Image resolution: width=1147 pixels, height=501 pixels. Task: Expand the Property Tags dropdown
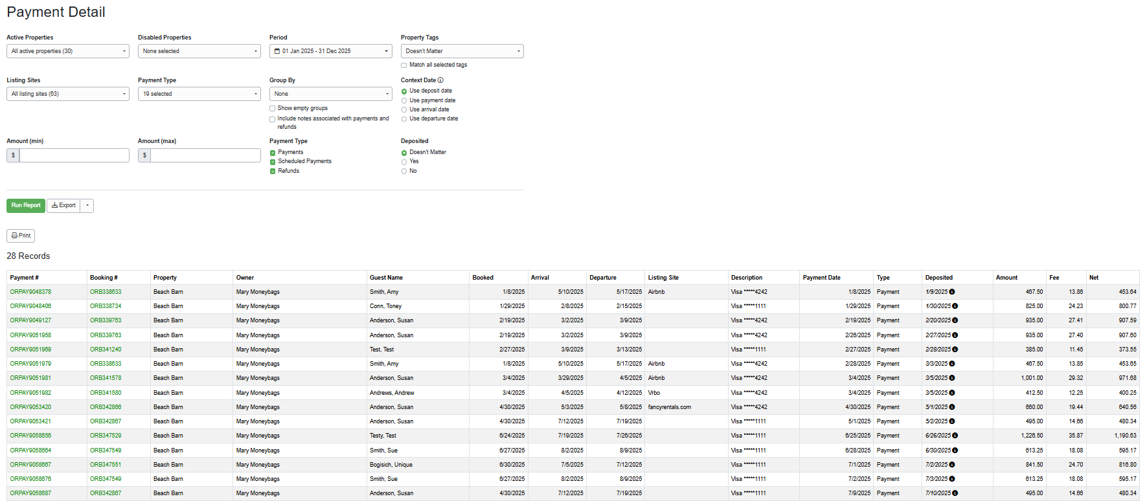[462, 51]
